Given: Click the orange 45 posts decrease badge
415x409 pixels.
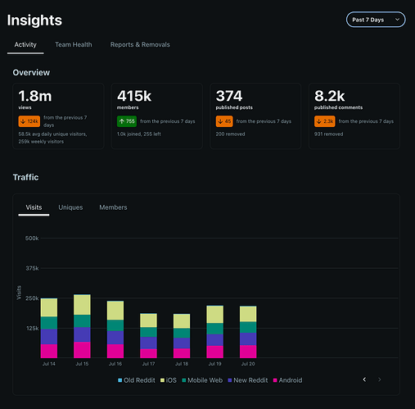Looking at the screenshot, I should point(224,121).
